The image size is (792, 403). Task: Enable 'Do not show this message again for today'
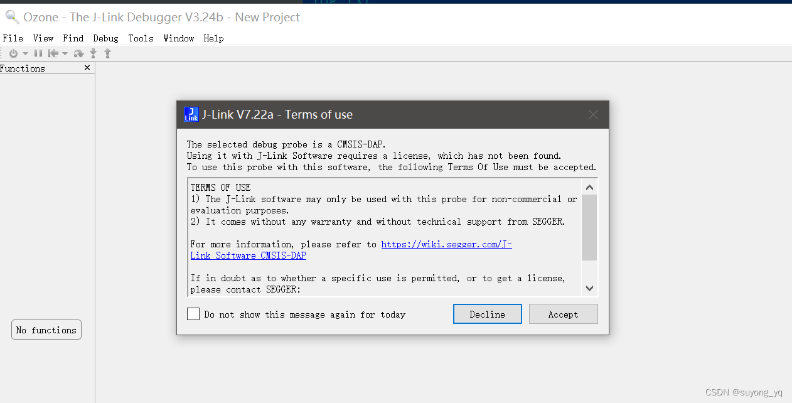point(193,314)
